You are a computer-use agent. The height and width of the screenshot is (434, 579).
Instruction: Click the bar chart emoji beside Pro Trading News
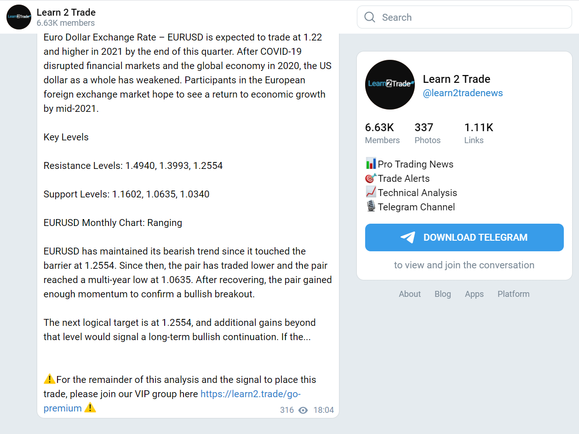(x=371, y=164)
